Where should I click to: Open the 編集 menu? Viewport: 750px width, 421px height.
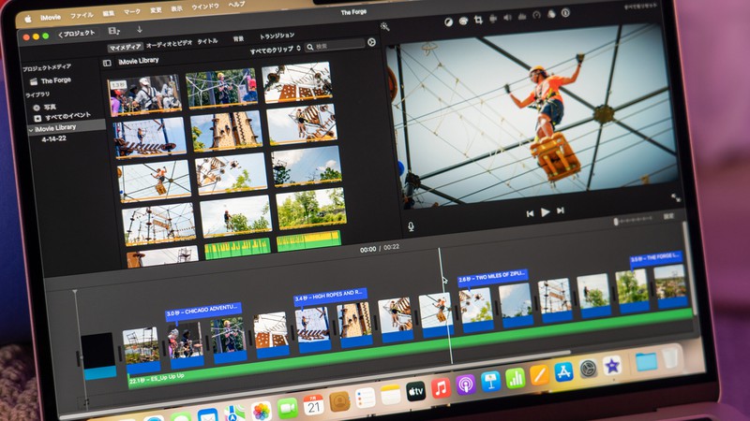pos(109,13)
